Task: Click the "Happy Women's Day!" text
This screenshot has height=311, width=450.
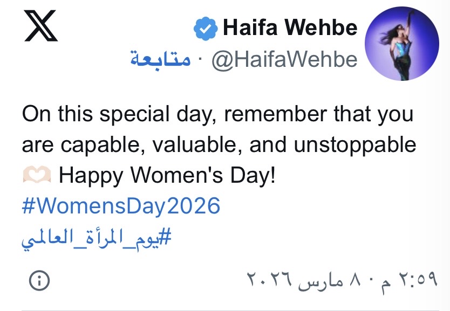Action: (167, 175)
